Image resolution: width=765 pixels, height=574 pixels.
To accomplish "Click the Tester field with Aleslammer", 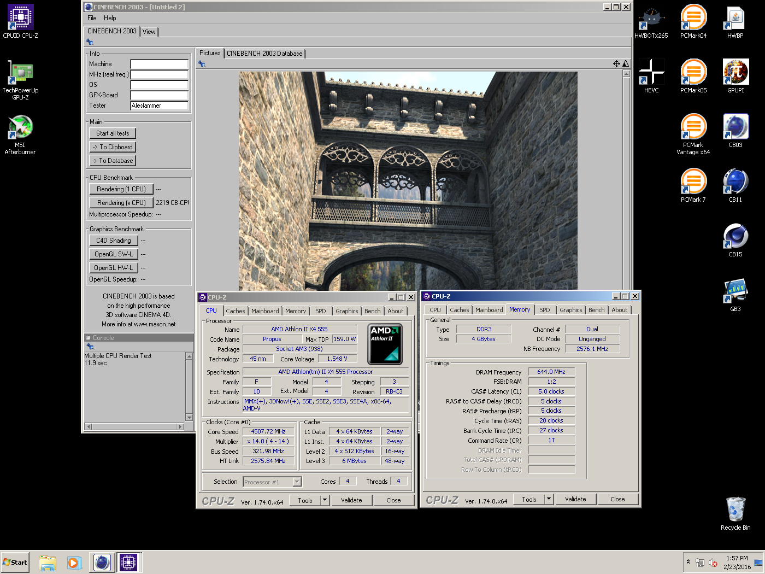I will click(x=159, y=106).
